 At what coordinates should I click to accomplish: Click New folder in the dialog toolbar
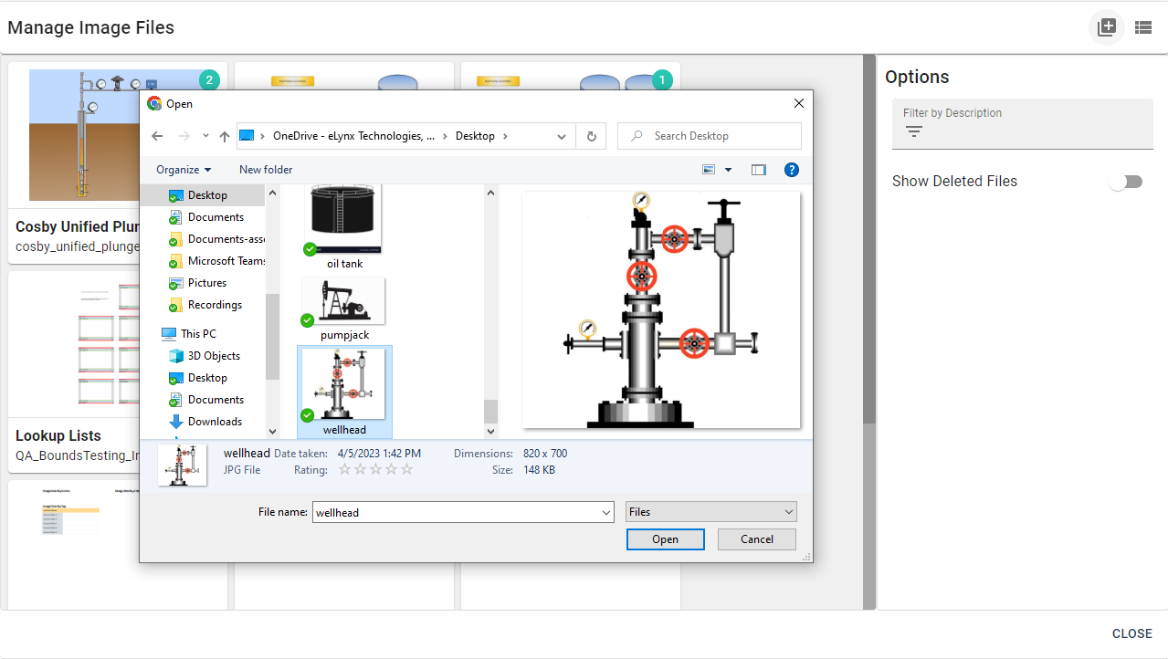(x=265, y=169)
